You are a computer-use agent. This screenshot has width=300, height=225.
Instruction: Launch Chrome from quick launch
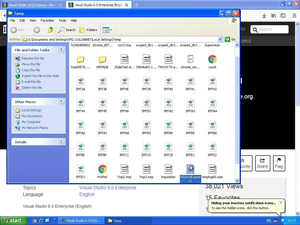tap(34, 221)
